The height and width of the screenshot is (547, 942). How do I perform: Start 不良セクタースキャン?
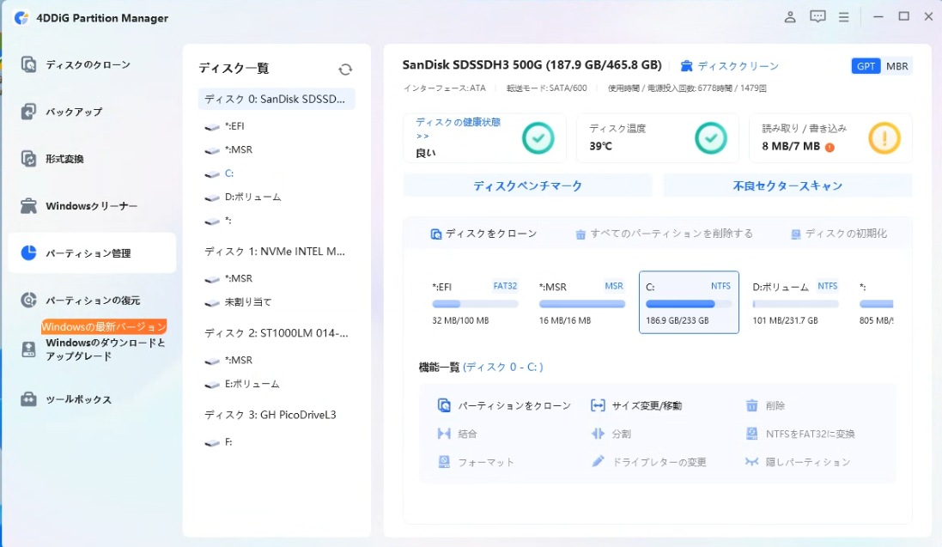787,185
